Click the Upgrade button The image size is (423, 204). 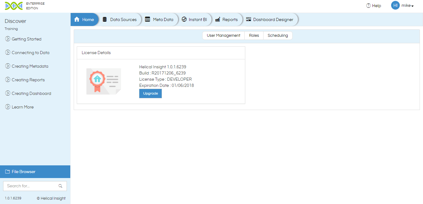tap(150, 93)
